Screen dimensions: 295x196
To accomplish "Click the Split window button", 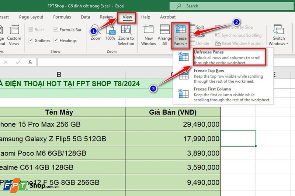I will coord(197,27).
